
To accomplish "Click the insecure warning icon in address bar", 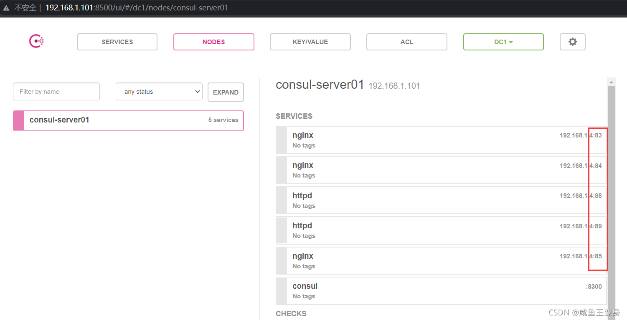I will (x=6, y=8).
